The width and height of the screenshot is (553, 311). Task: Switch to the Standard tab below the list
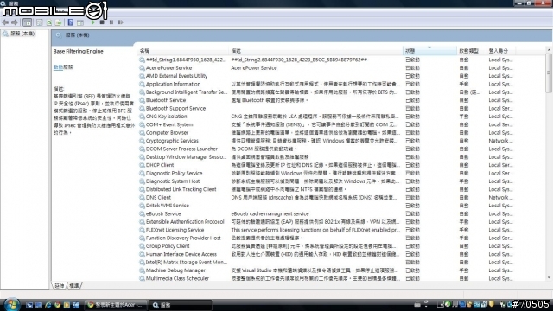(x=74, y=286)
